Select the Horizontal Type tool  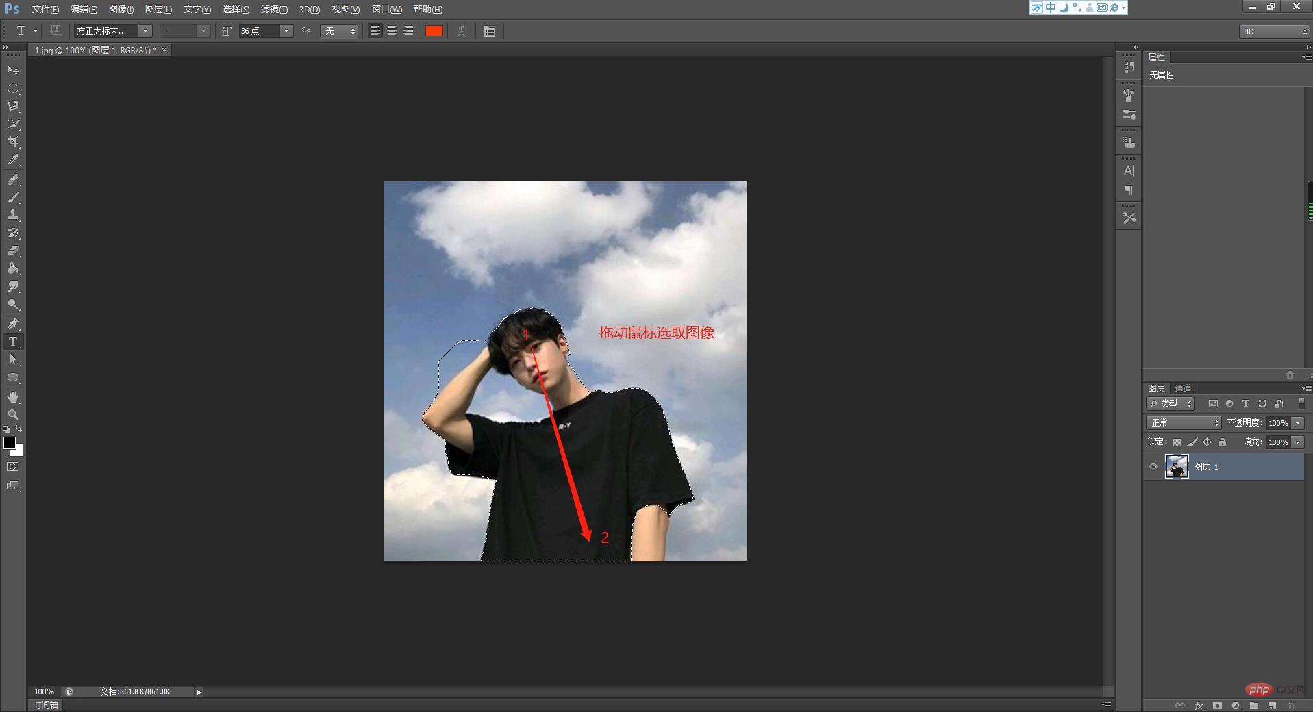(13, 341)
